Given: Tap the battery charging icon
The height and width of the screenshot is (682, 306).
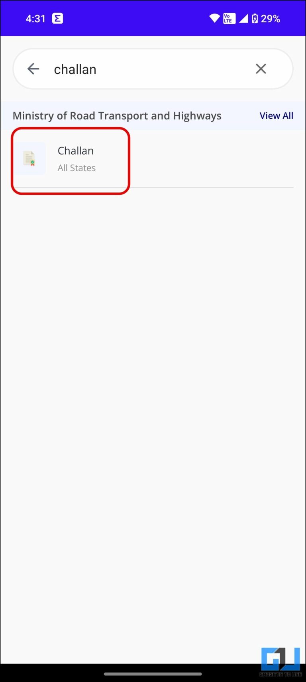Looking at the screenshot, I should click(255, 18).
